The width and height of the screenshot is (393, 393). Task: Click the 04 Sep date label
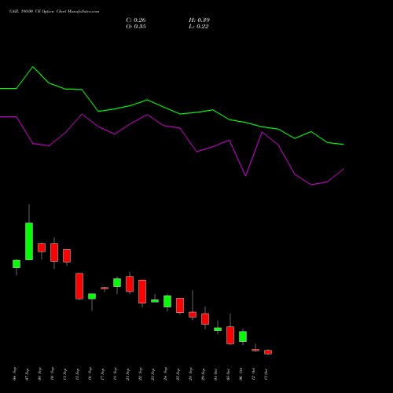coord(15,374)
